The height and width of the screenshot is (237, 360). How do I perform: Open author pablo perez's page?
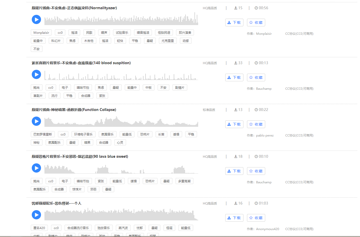pos(265,135)
